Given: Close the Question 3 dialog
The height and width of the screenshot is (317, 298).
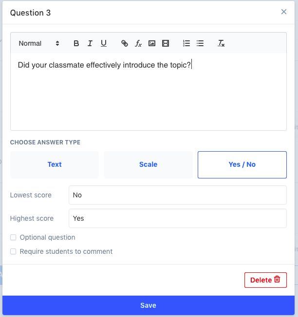Looking at the screenshot, I should point(284,12).
